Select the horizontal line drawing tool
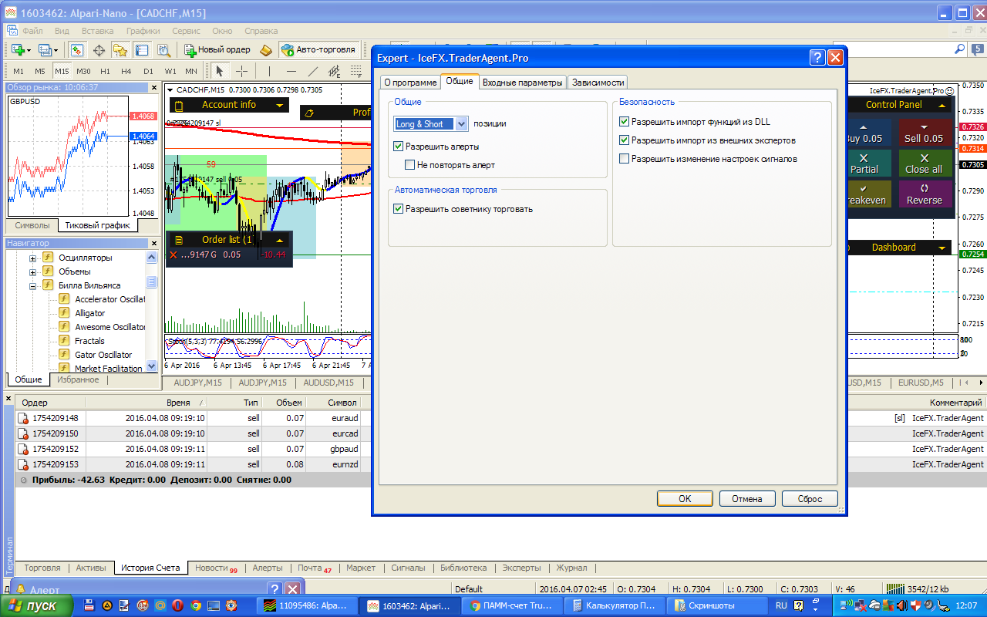The image size is (987, 617). (x=290, y=72)
